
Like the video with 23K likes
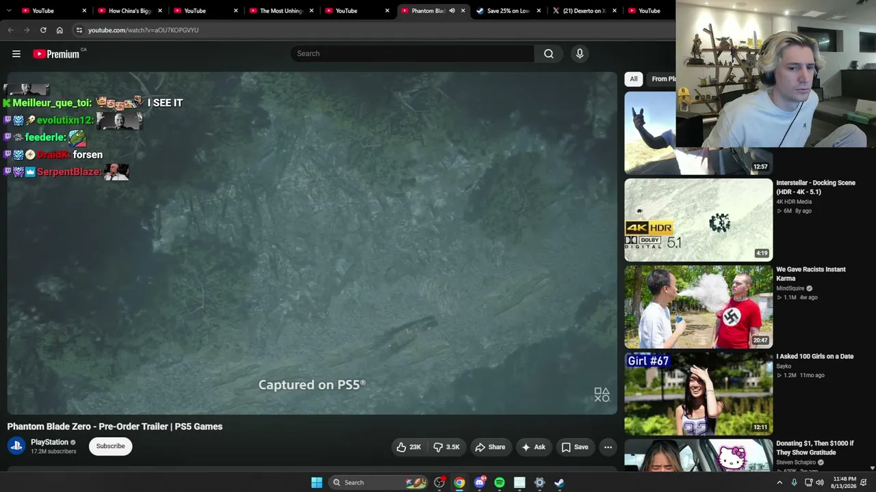pos(409,447)
